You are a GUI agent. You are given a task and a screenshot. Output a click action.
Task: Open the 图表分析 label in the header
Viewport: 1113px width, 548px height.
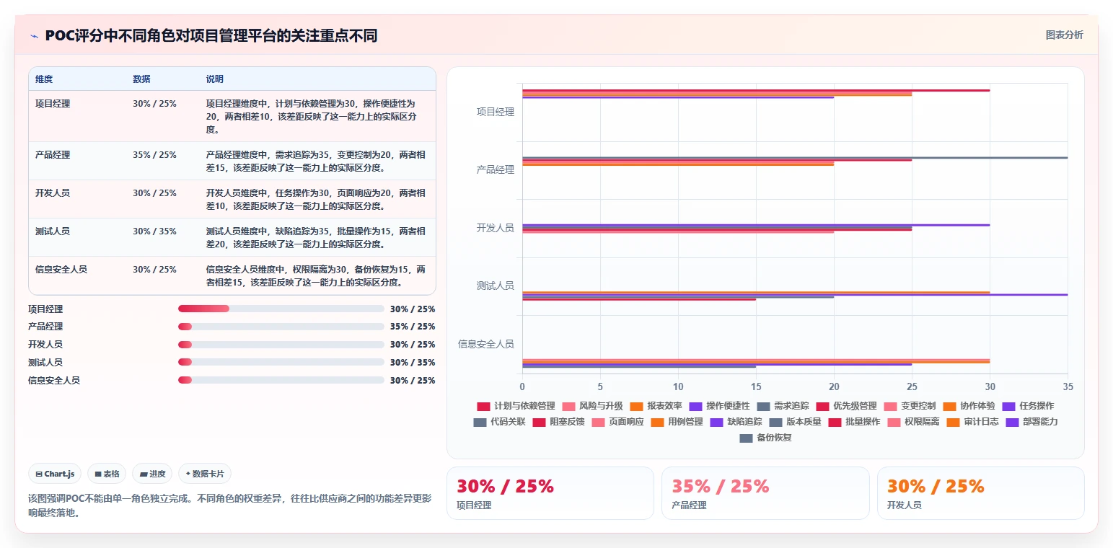click(x=1064, y=35)
